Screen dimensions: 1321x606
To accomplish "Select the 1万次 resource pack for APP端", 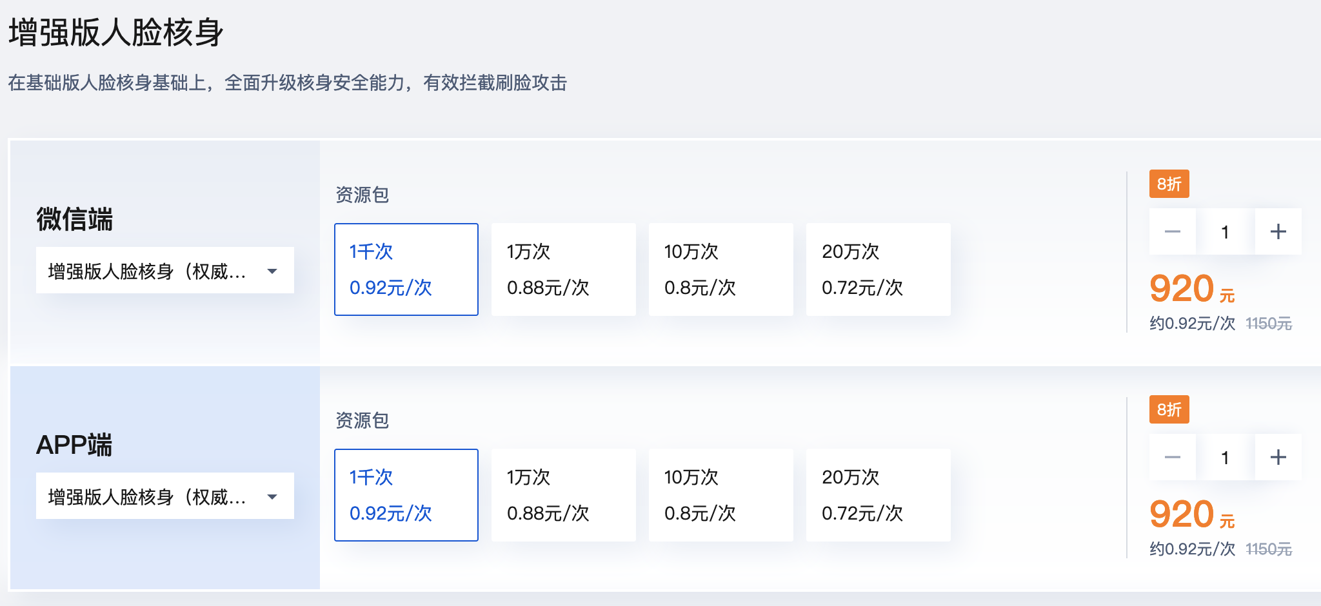I will tap(563, 495).
